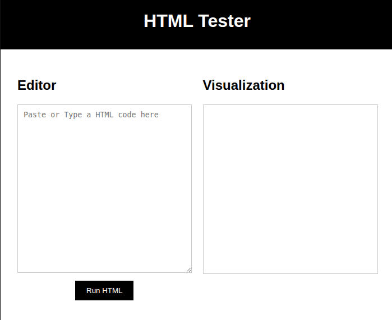Click inside the Visualization output pane
This screenshot has width=392, height=320.
click(290, 189)
